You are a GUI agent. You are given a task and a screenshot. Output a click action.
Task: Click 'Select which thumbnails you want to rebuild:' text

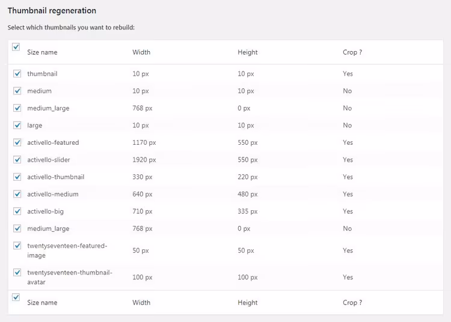[71, 28]
